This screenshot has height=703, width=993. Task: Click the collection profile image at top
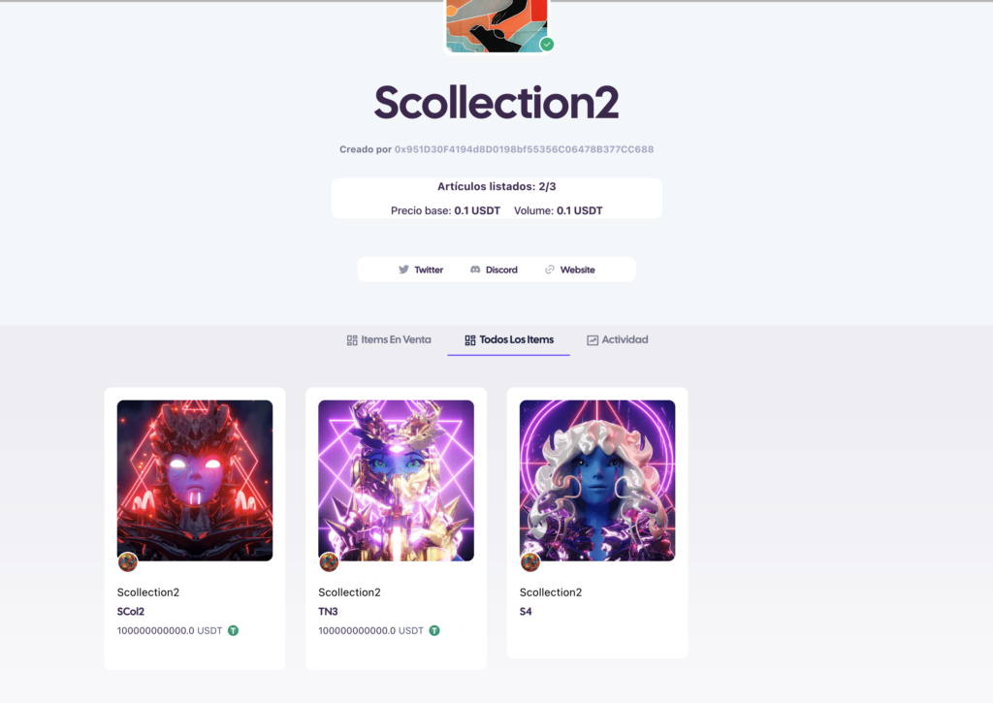[x=496, y=25]
